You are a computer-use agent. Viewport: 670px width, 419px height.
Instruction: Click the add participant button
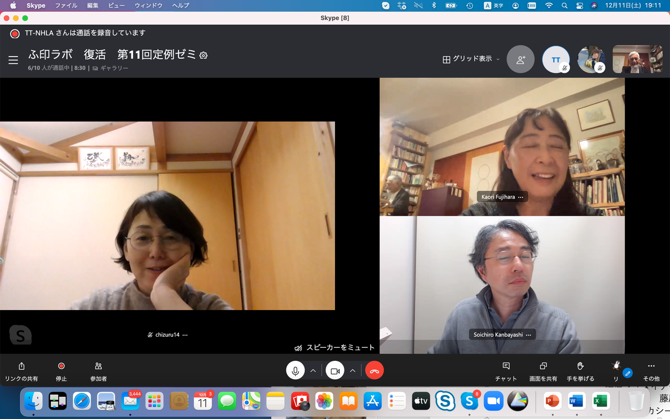[521, 59]
